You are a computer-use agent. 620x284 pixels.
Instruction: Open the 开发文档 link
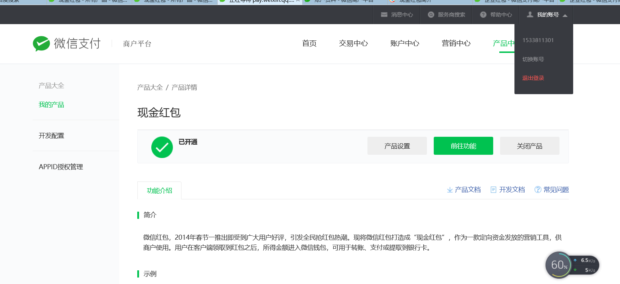[x=512, y=190]
